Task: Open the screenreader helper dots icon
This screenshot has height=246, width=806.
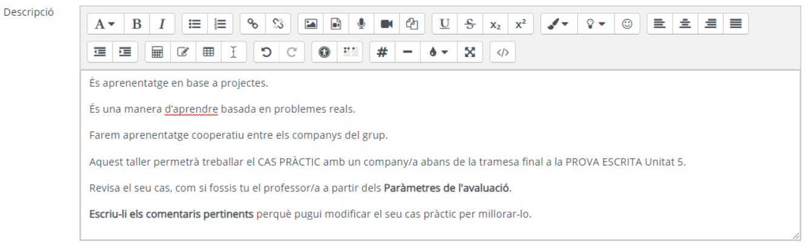Action: pos(349,53)
